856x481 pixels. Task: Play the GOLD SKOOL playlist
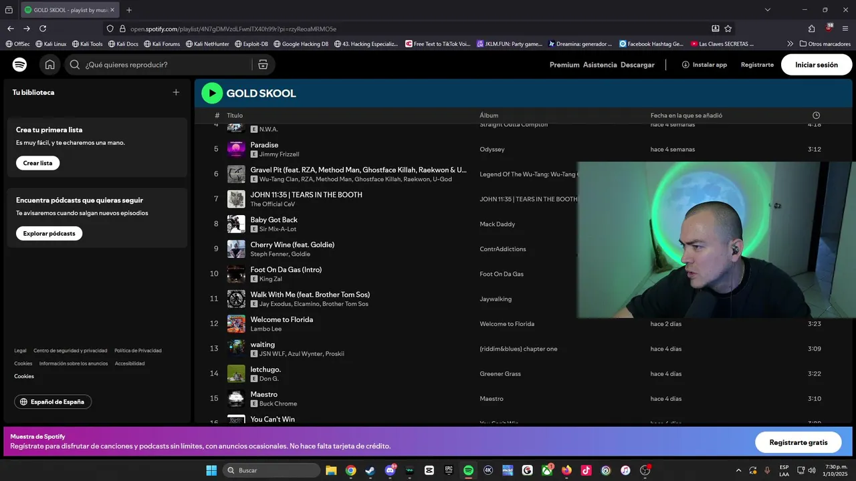tap(212, 93)
